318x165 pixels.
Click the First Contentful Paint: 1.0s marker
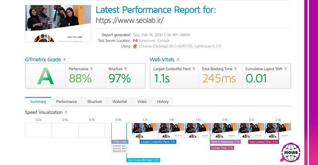click(x=143, y=160)
